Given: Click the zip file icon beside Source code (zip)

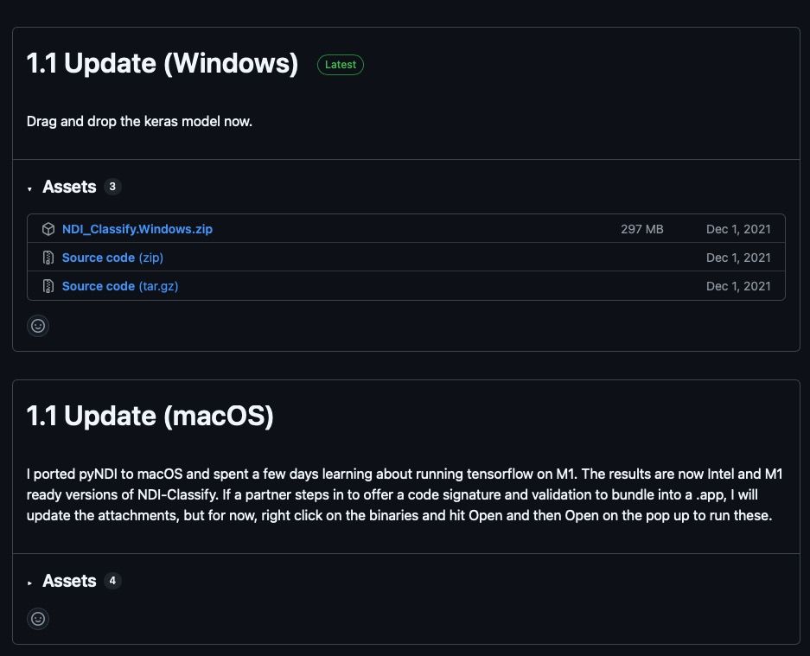Looking at the screenshot, I should pyautogui.click(x=48, y=258).
